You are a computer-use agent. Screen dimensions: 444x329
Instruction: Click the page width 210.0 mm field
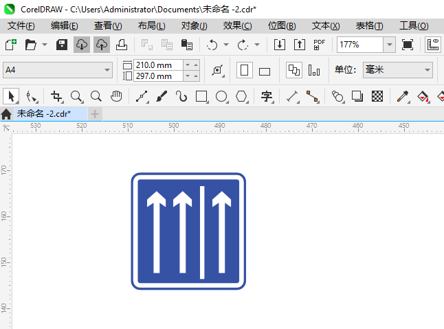[x=158, y=65]
